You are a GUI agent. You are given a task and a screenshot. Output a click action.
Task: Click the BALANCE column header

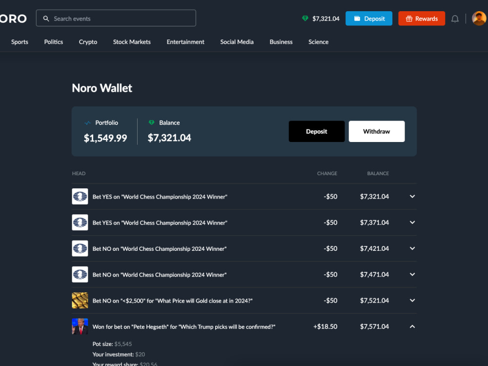pyautogui.click(x=378, y=173)
